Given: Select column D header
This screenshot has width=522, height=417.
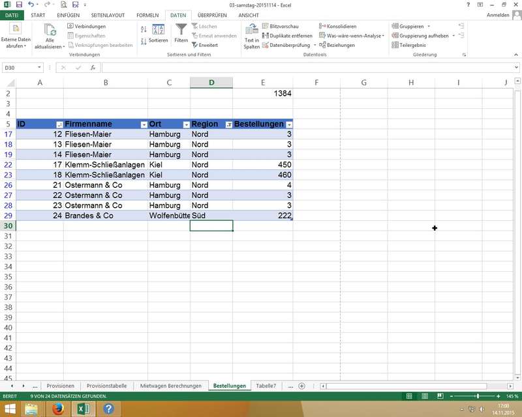Looking at the screenshot, I should (211, 83).
